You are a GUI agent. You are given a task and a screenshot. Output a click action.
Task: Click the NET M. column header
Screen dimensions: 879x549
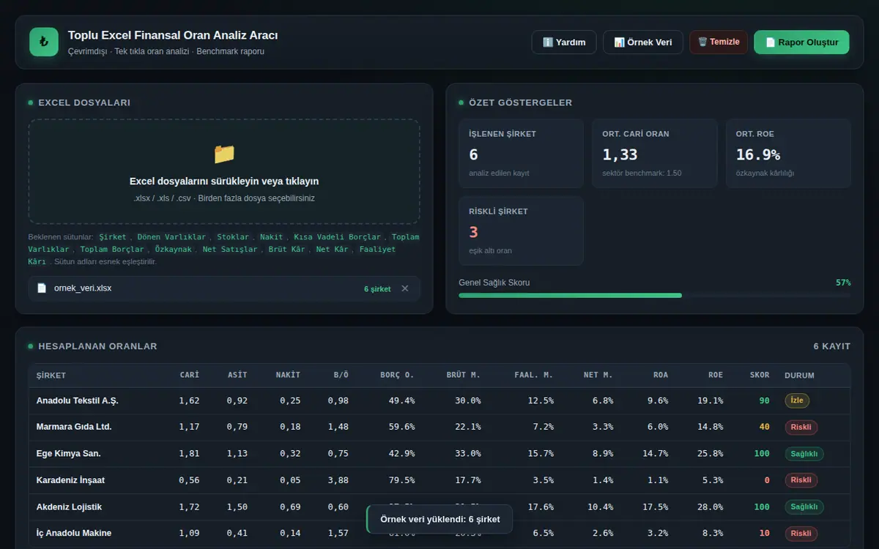pyautogui.click(x=598, y=376)
